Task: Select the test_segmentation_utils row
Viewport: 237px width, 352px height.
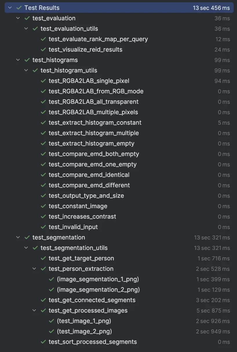Action: (x=74, y=248)
